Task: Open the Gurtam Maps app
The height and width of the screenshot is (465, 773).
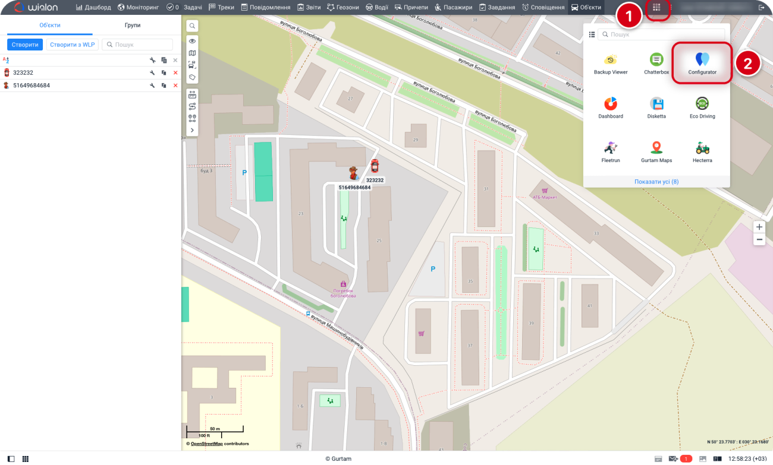Action: click(x=656, y=152)
